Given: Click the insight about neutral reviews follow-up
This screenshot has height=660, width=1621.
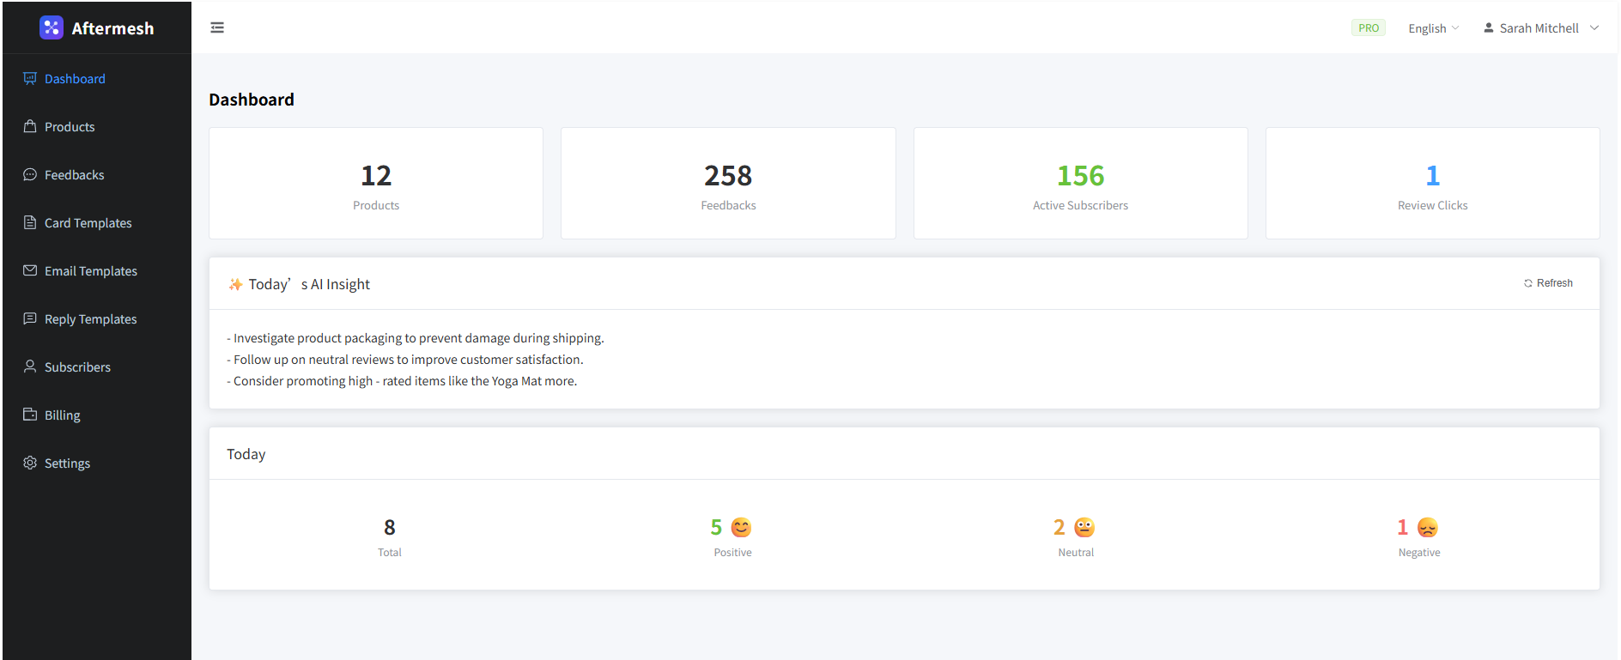Looking at the screenshot, I should pos(405,360).
